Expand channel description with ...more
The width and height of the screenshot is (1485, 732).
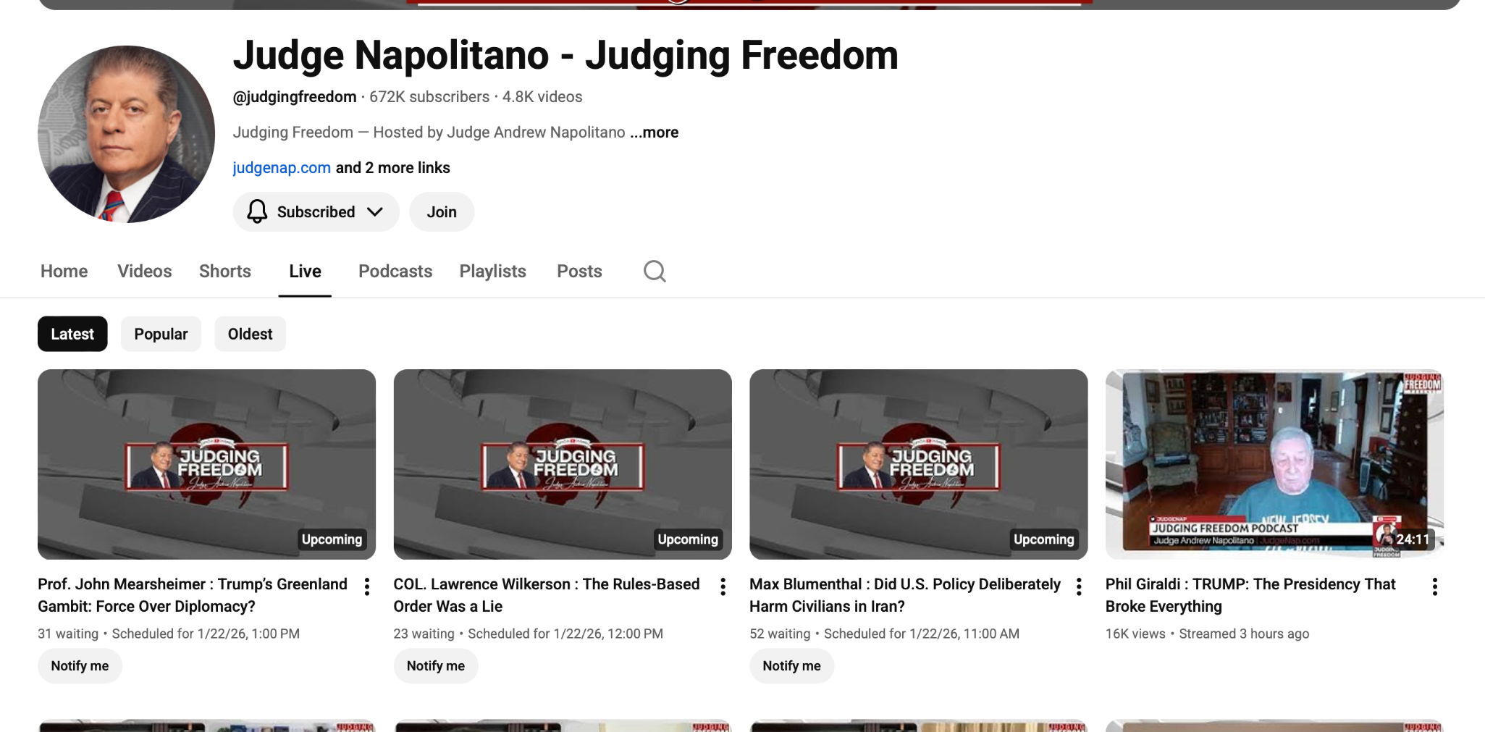[x=655, y=132]
